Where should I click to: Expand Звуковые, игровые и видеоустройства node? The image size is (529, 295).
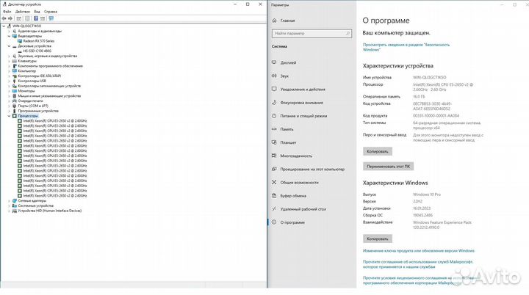(x=9, y=56)
